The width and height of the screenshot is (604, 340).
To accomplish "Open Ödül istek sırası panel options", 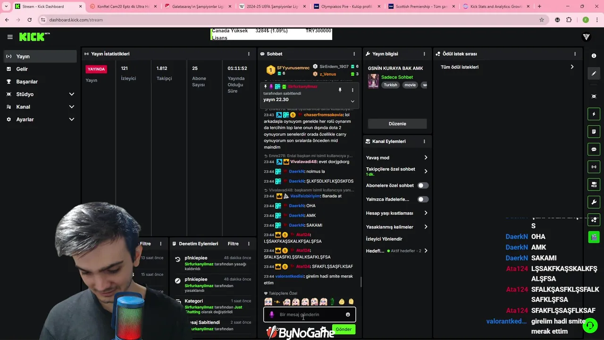I will [x=575, y=54].
